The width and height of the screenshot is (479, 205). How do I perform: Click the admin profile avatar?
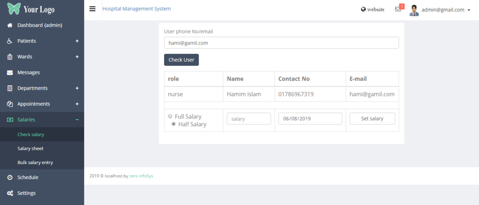pyautogui.click(x=414, y=10)
